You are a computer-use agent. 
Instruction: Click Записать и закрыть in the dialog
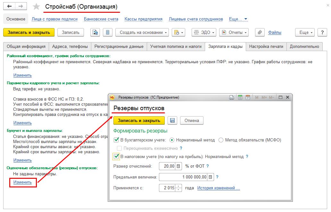coord(139,120)
